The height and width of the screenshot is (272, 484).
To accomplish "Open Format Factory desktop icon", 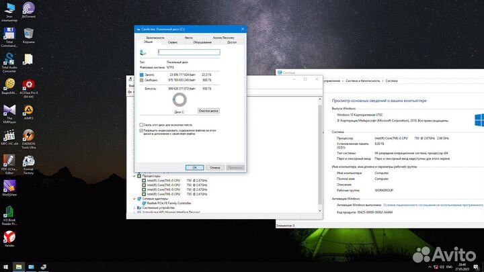I will point(28,165).
